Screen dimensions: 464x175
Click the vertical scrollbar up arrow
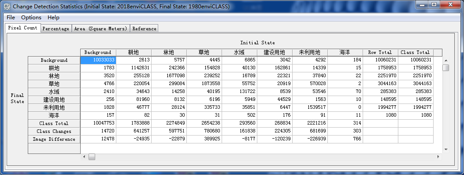tap(446, 61)
